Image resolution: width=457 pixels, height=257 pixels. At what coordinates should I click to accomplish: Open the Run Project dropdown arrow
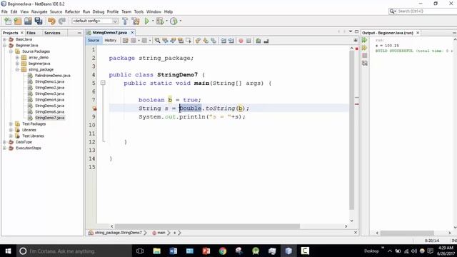[153, 21]
